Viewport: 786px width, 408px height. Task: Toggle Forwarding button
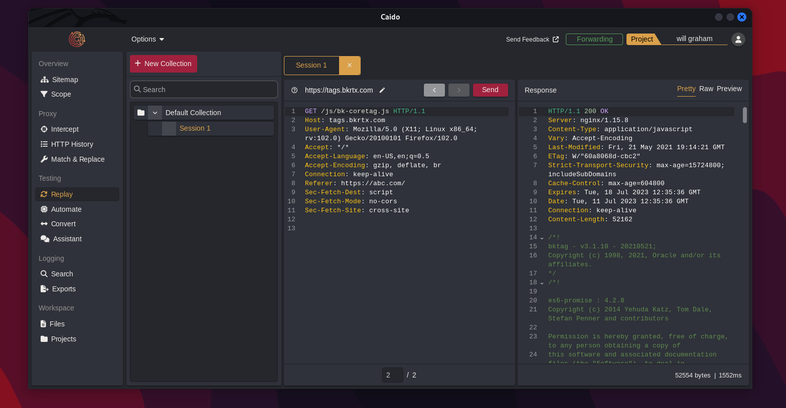pos(594,39)
